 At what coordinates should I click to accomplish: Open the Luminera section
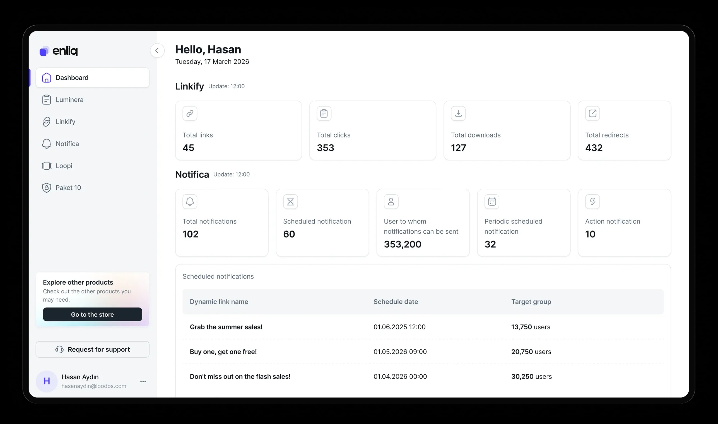[x=69, y=100]
